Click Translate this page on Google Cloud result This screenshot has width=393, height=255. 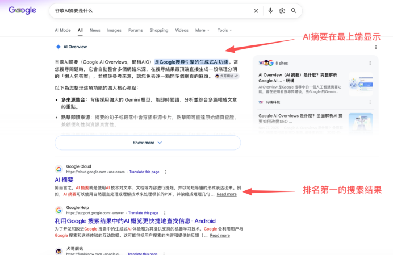(x=144, y=172)
